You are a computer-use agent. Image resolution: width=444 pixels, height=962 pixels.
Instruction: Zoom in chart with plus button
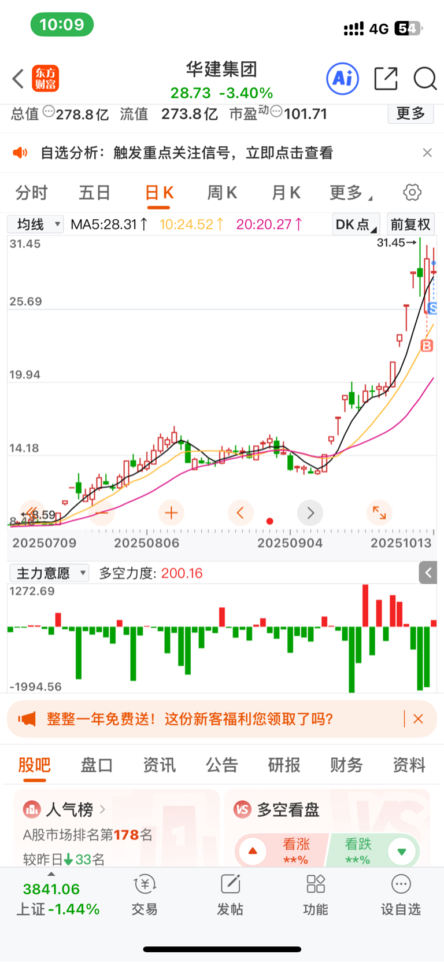pos(171,513)
